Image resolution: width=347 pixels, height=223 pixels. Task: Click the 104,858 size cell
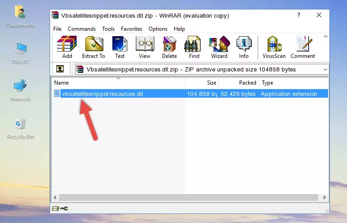pos(202,94)
